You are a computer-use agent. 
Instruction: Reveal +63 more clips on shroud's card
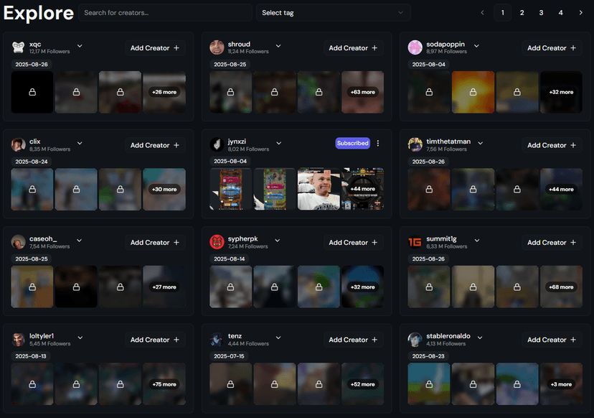pyautogui.click(x=362, y=92)
